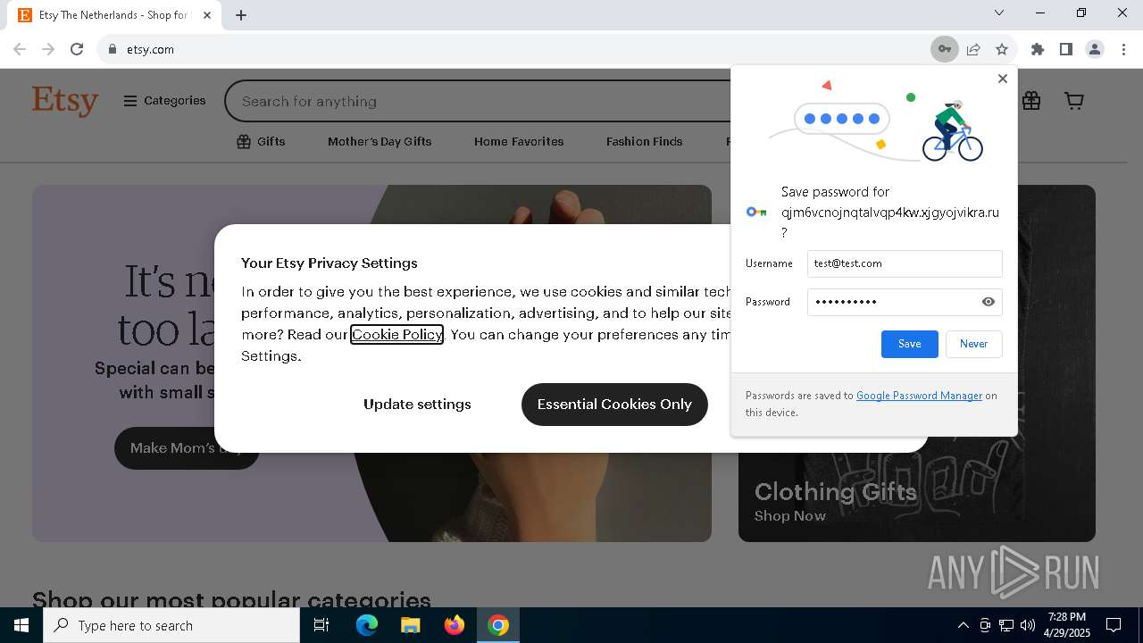The height and width of the screenshot is (643, 1143).
Task: Open a new browser tab
Action: coord(241,15)
